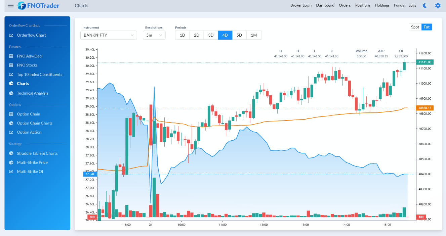Viewport: 446px width, 236px height.
Task: Click the FNOTrader logo
Action: click(39, 5)
